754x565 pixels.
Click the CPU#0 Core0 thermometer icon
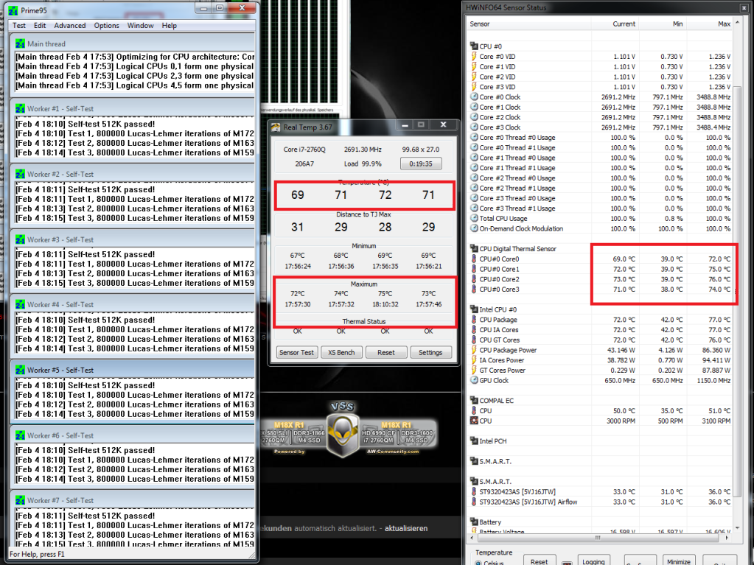(x=473, y=259)
